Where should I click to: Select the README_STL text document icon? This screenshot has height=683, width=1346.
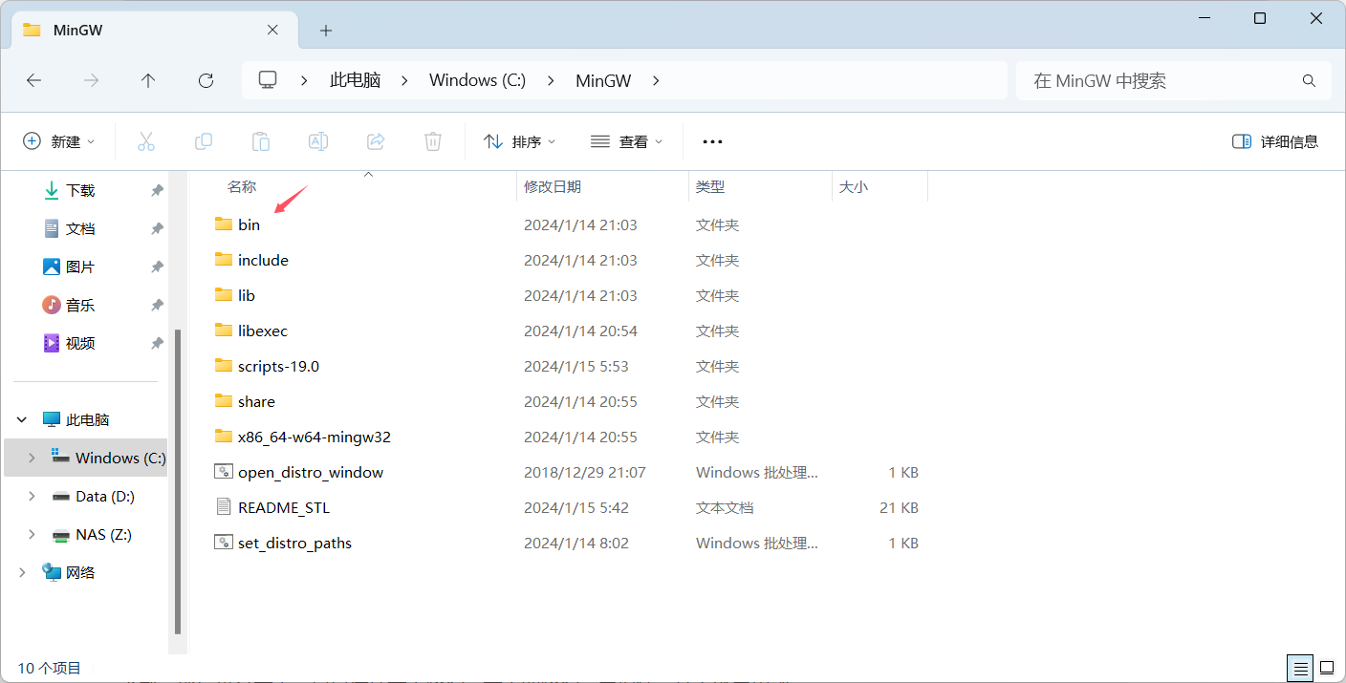(224, 506)
